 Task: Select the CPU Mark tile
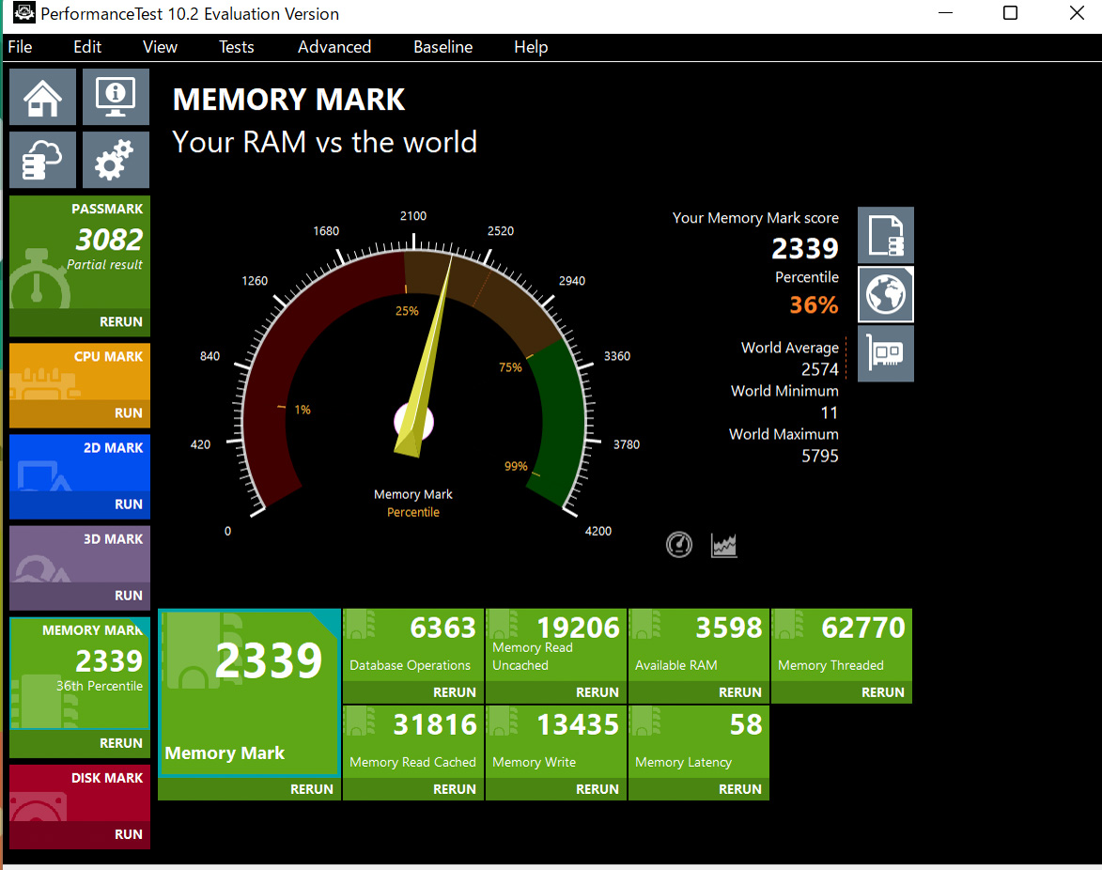point(80,372)
